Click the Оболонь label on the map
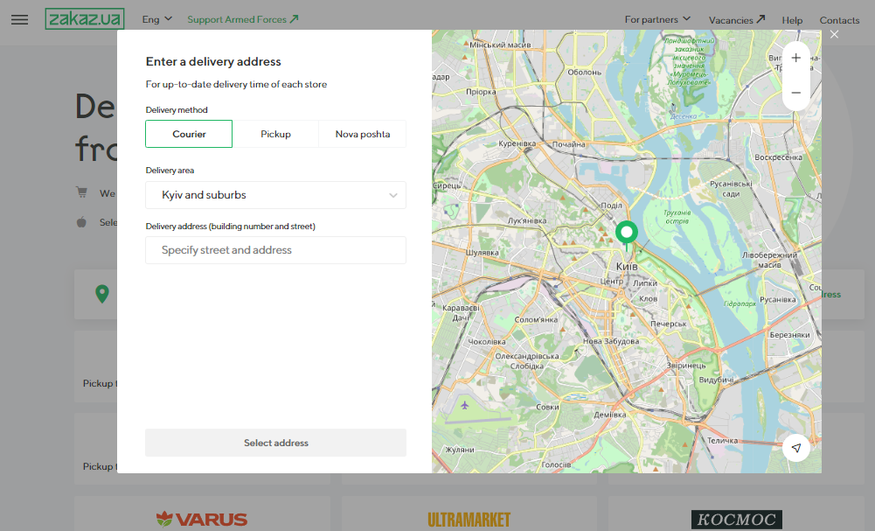875x531 pixels. 584,72
